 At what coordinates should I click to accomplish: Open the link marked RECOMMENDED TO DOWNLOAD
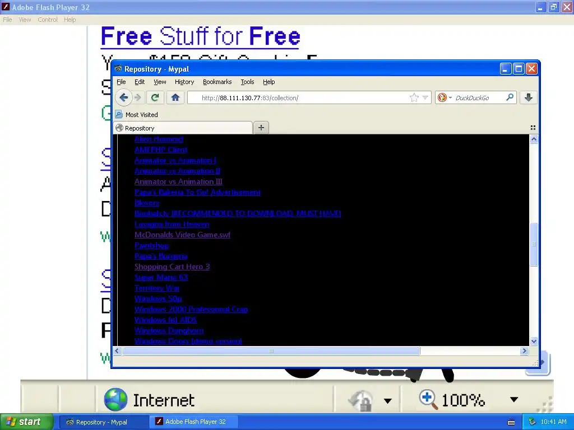[238, 213]
